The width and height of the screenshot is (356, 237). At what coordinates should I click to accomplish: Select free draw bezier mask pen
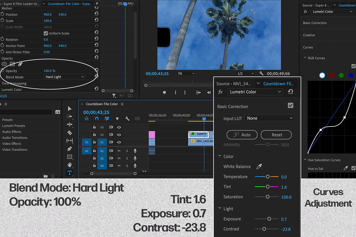20,64
